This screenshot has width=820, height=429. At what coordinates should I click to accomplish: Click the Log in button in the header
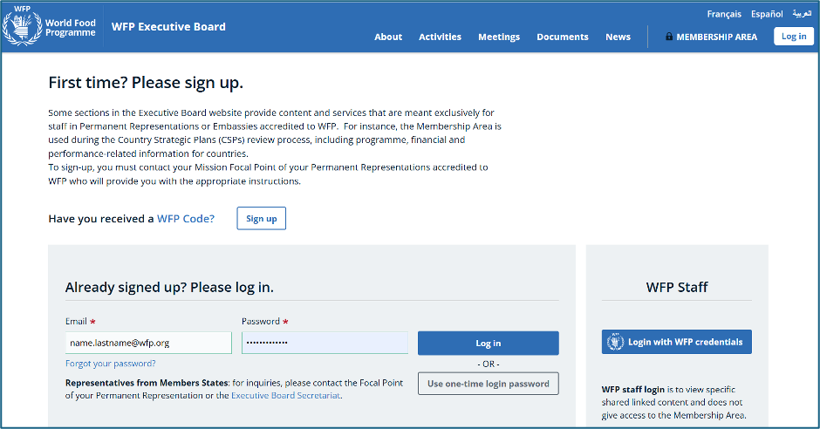793,36
